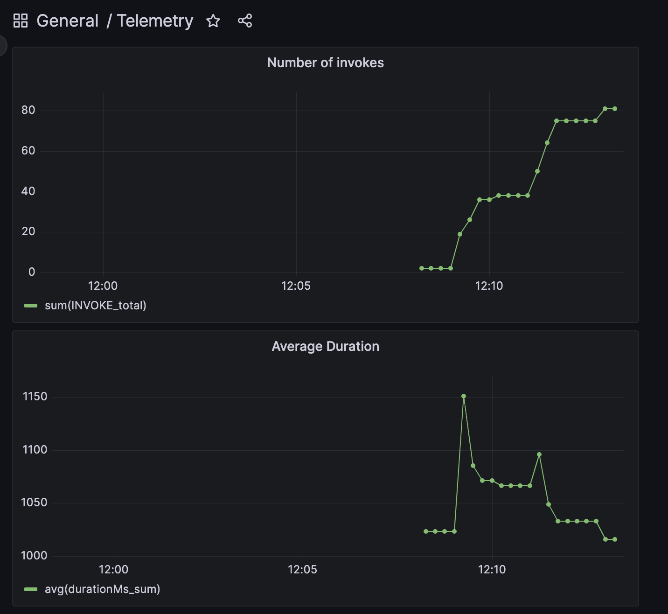Toggle visibility of avg(durationMs_sum) series
The image size is (668, 614).
[x=101, y=589]
